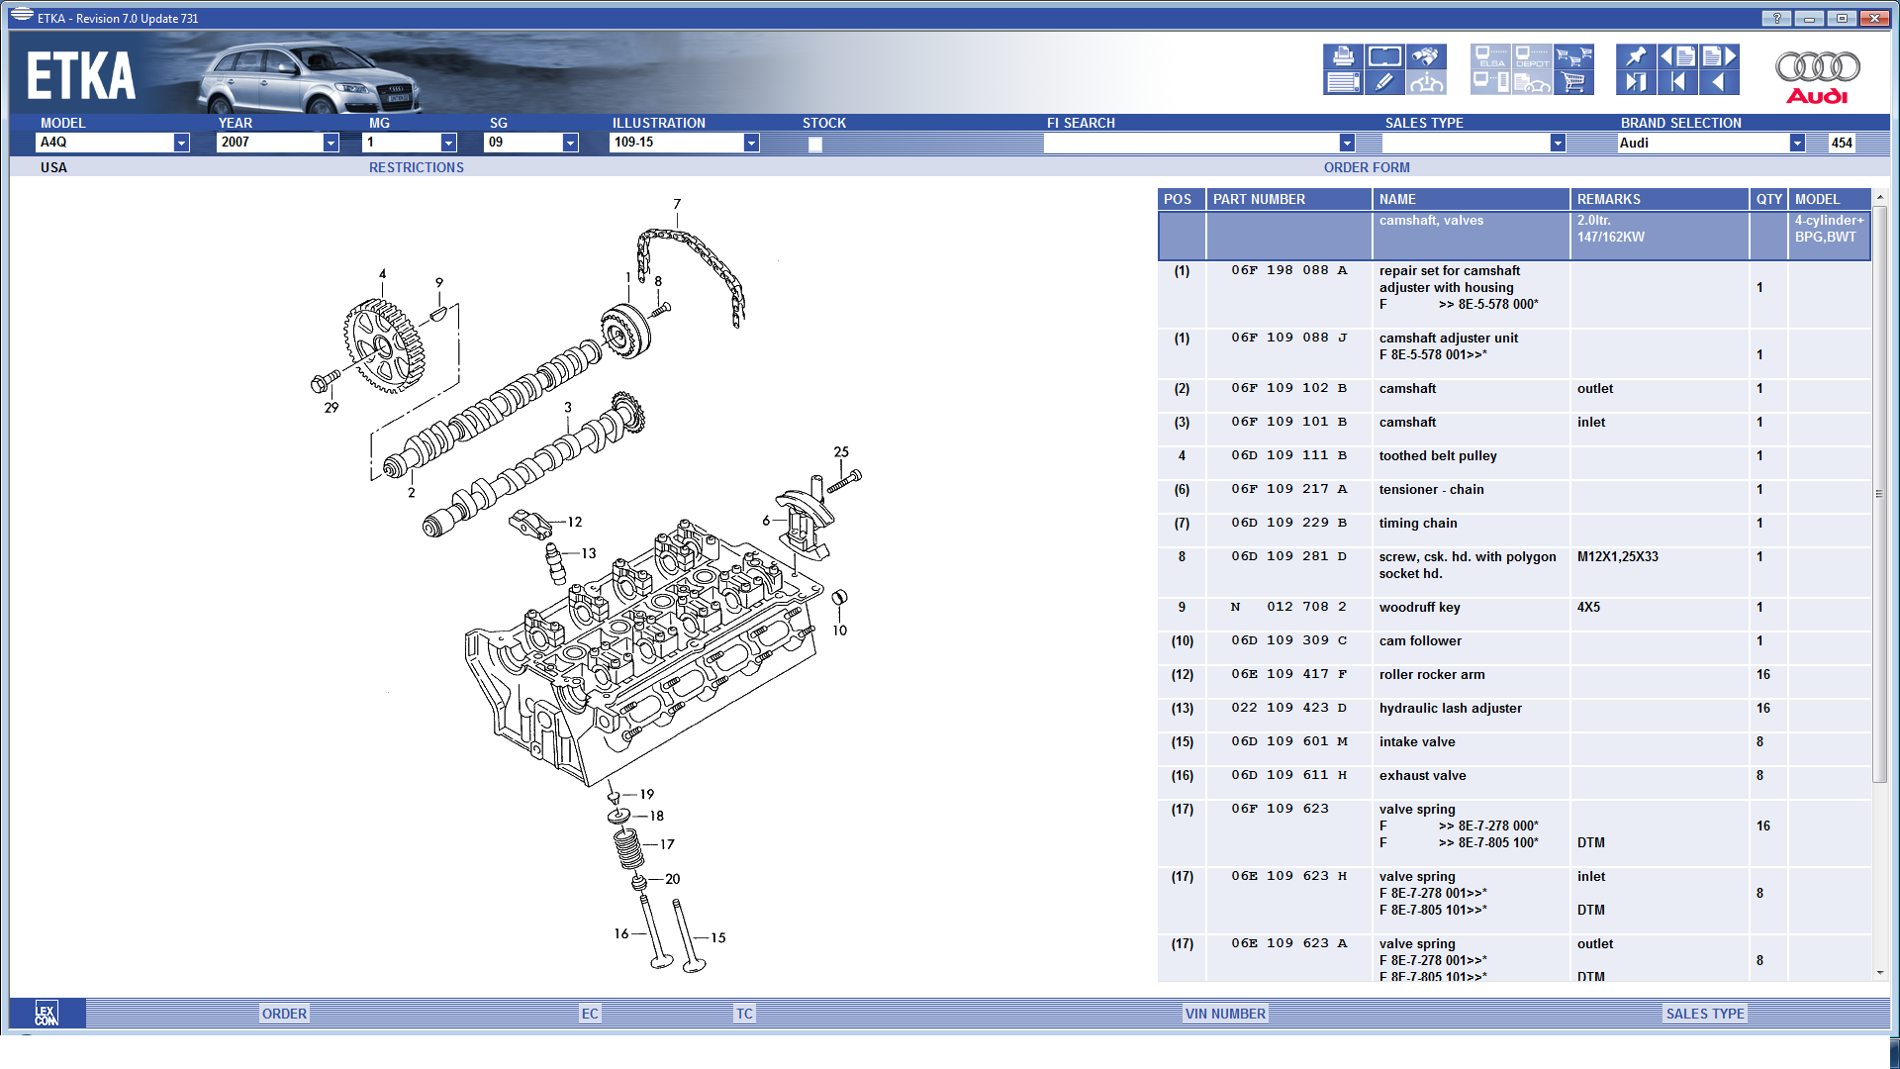Click the parts list scroll-up arrow
Viewport: 1900px width, 1069px height.
point(1880,197)
